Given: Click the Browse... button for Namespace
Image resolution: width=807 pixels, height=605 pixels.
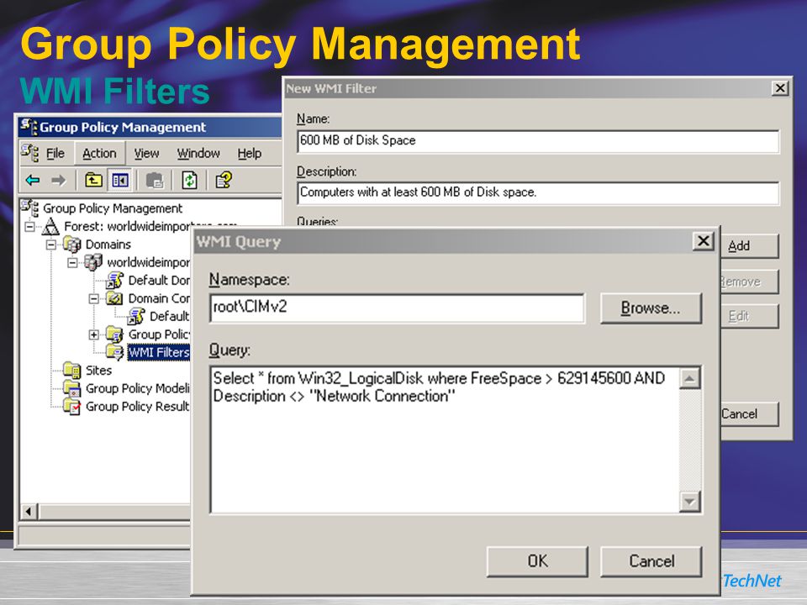Looking at the screenshot, I should pyautogui.click(x=651, y=308).
